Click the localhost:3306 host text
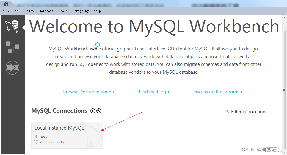This screenshot has width=287, height=155. pyautogui.click(x=52, y=142)
